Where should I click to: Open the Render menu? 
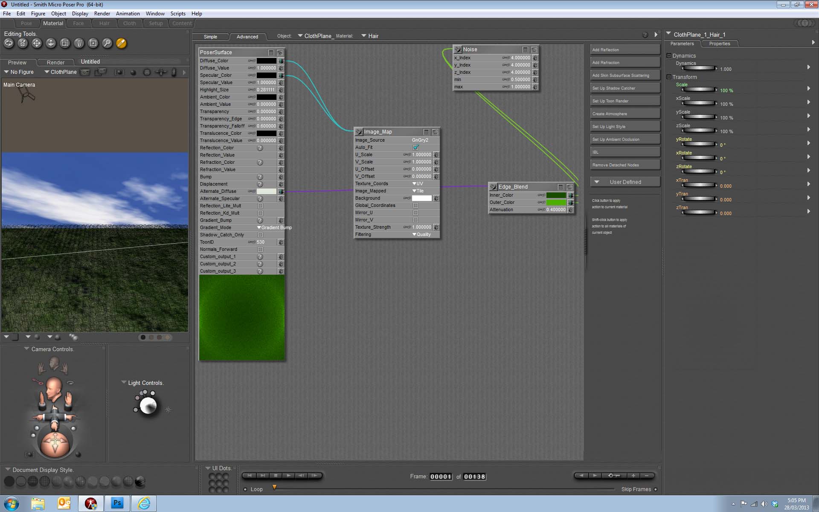[x=102, y=14]
